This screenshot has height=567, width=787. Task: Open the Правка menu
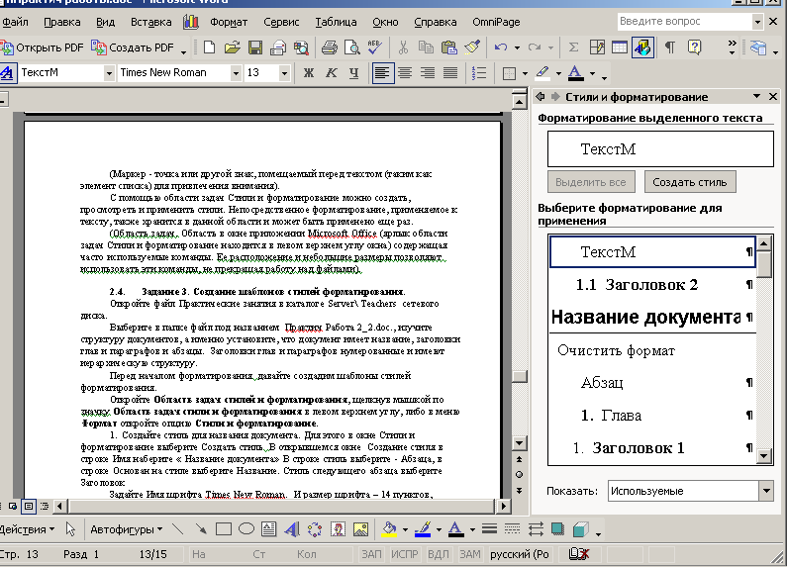tap(62, 22)
